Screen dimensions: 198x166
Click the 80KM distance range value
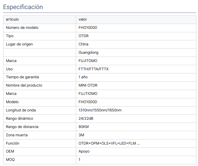click(x=84, y=127)
